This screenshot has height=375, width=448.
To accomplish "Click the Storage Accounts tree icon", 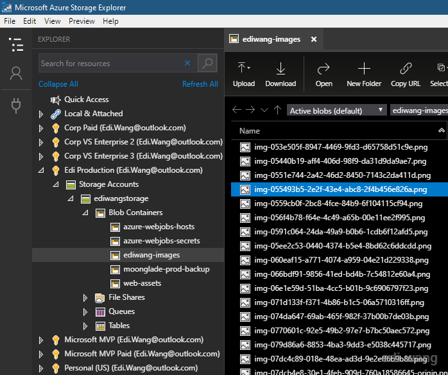I will (71, 185).
